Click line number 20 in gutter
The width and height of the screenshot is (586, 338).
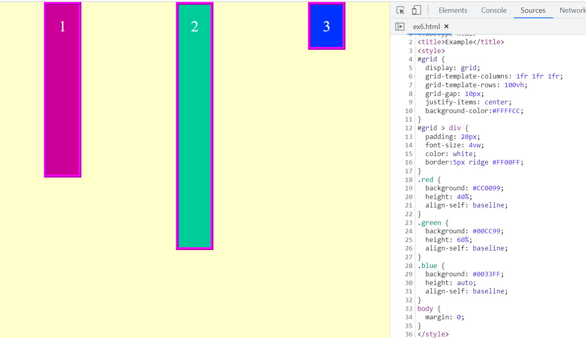(408, 197)
